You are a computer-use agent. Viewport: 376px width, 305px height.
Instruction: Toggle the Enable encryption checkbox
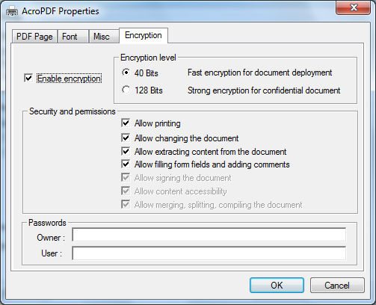pyautogui.click(x=28, y=78)
